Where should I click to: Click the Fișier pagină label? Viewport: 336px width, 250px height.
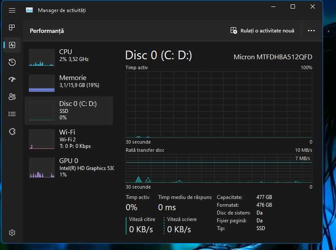click(x=231, y=221)
